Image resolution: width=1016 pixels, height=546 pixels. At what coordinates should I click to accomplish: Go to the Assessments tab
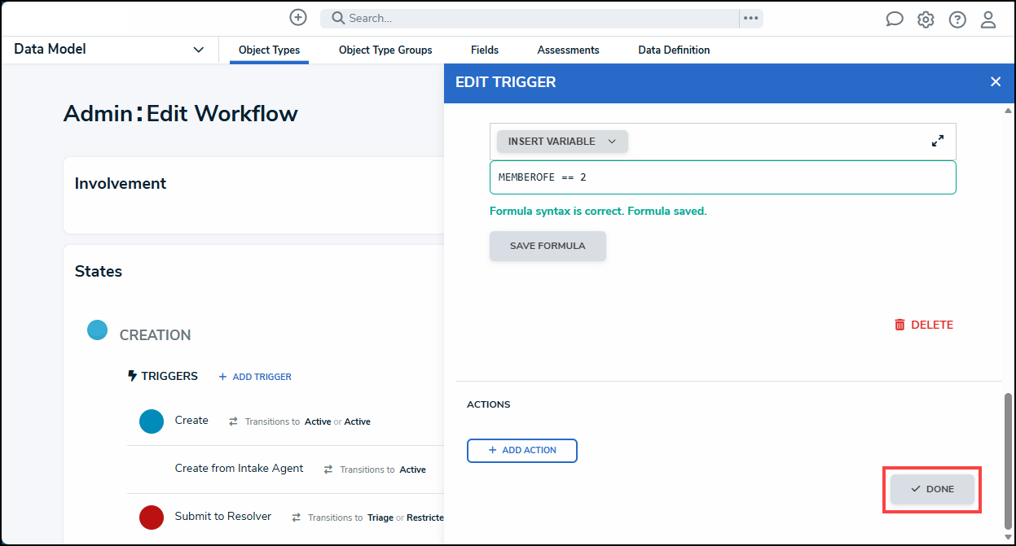pyautogui.click(x=568, y=50)
